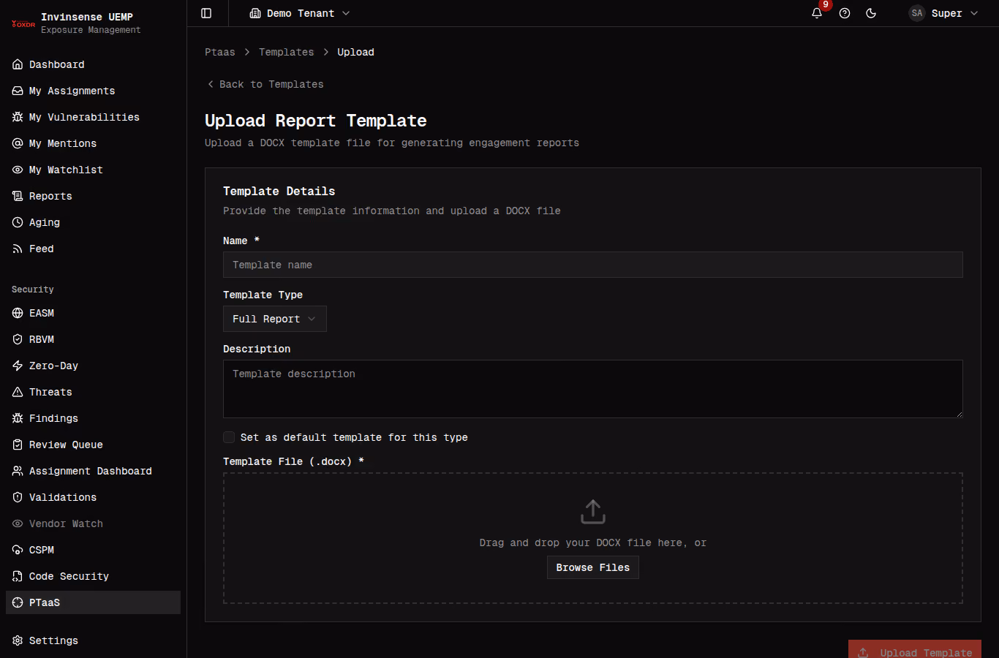Click the Threats warning triangle icon

18,392
